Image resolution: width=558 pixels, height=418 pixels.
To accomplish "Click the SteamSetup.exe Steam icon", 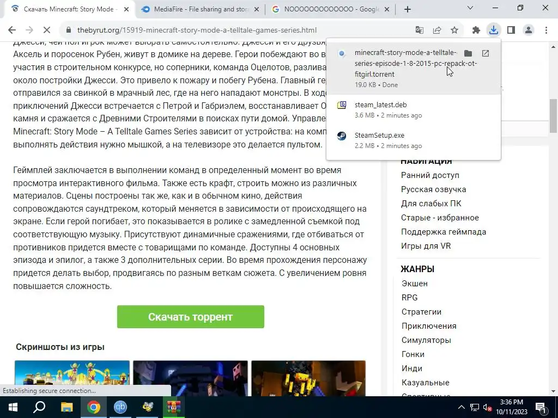I will (342, 136).
